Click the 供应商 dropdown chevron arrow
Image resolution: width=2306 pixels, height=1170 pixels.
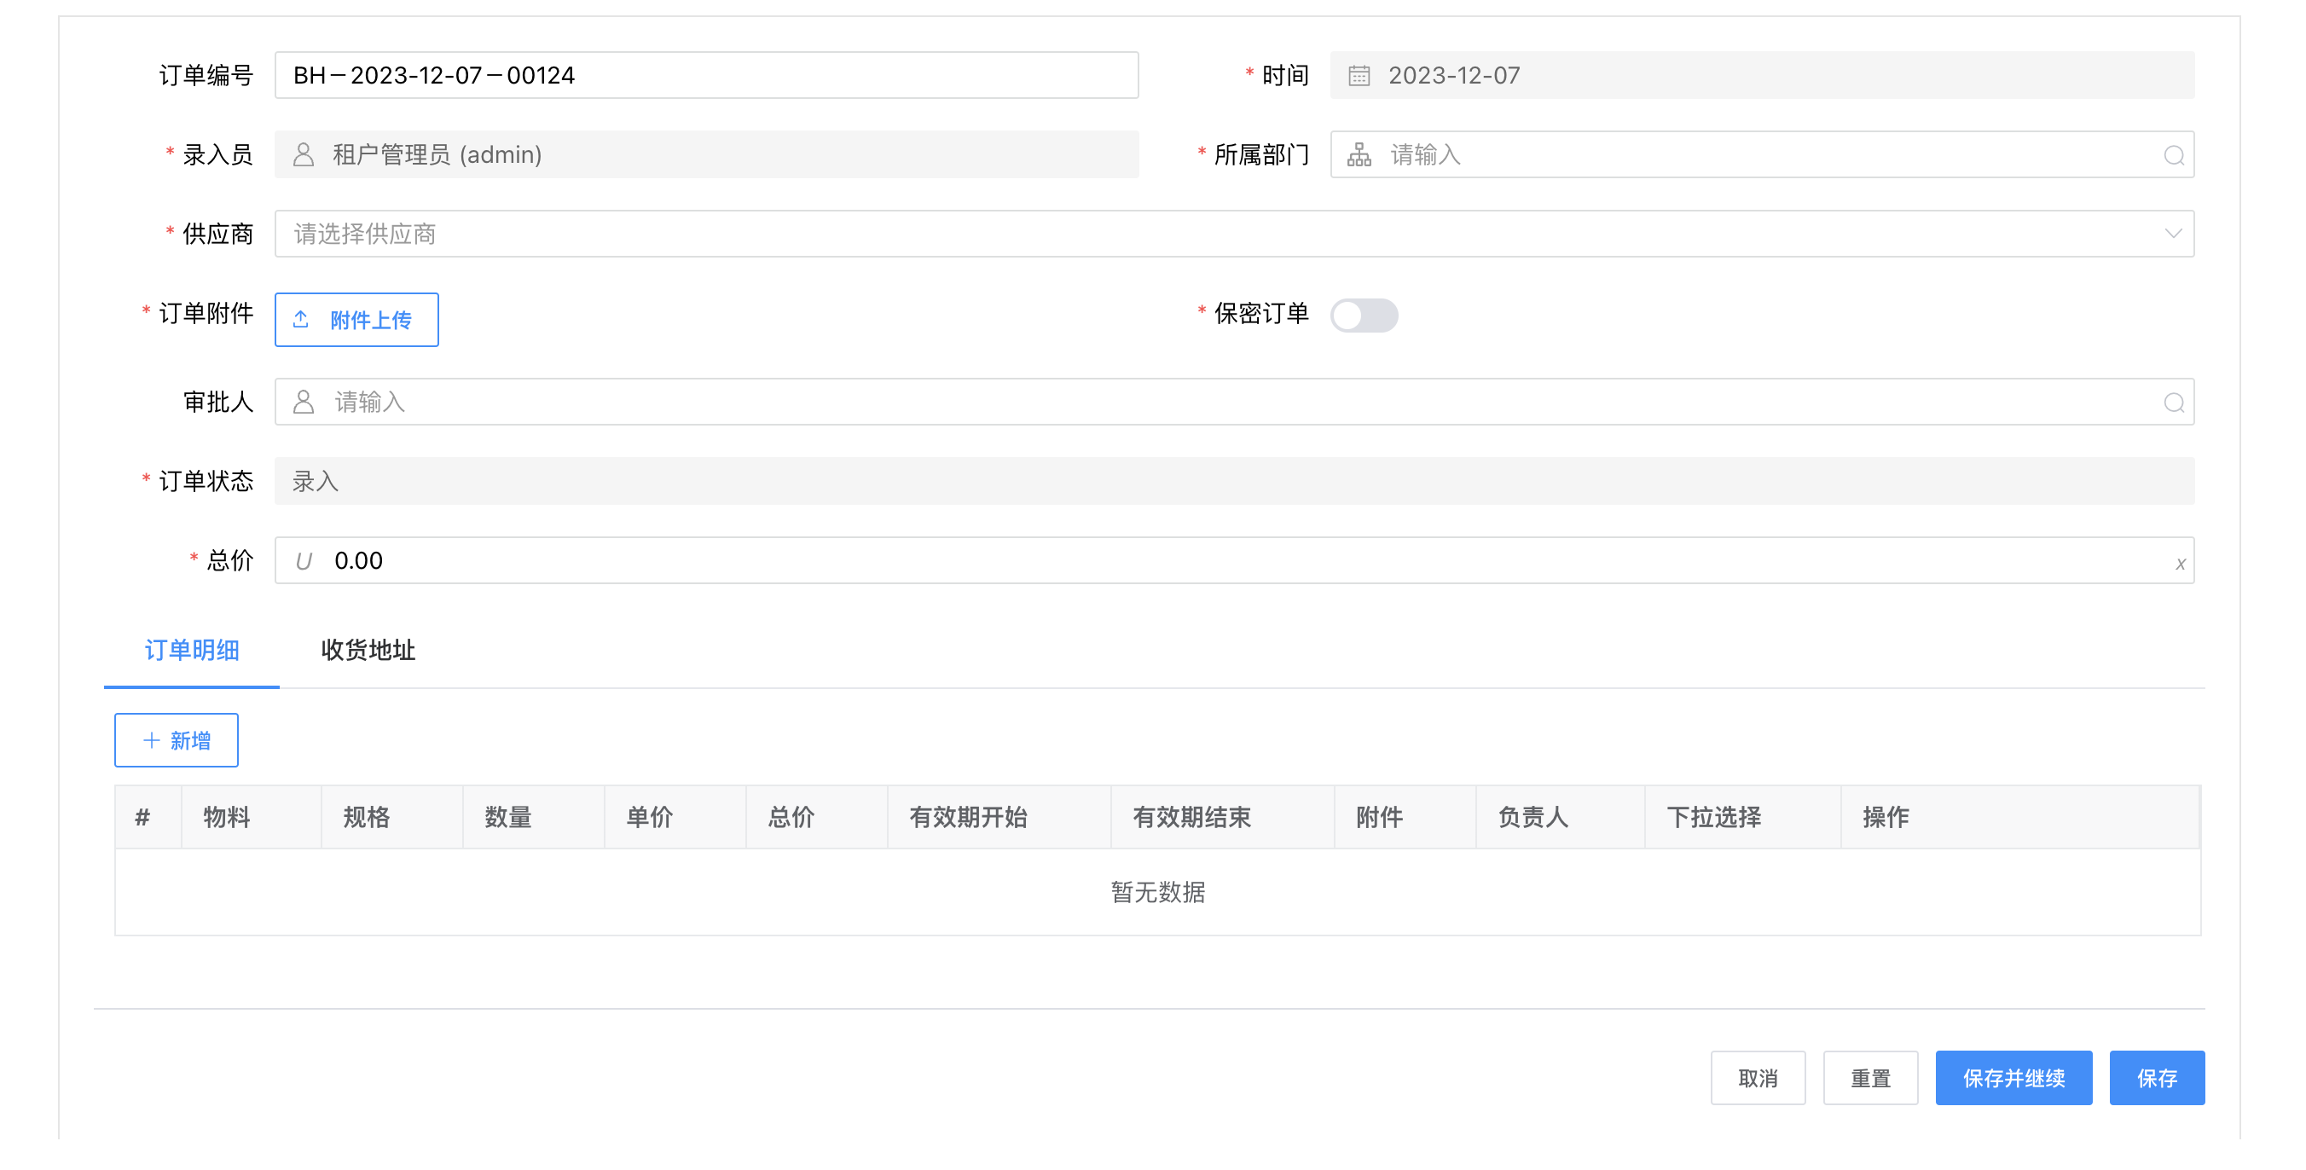click(2173, 234)
